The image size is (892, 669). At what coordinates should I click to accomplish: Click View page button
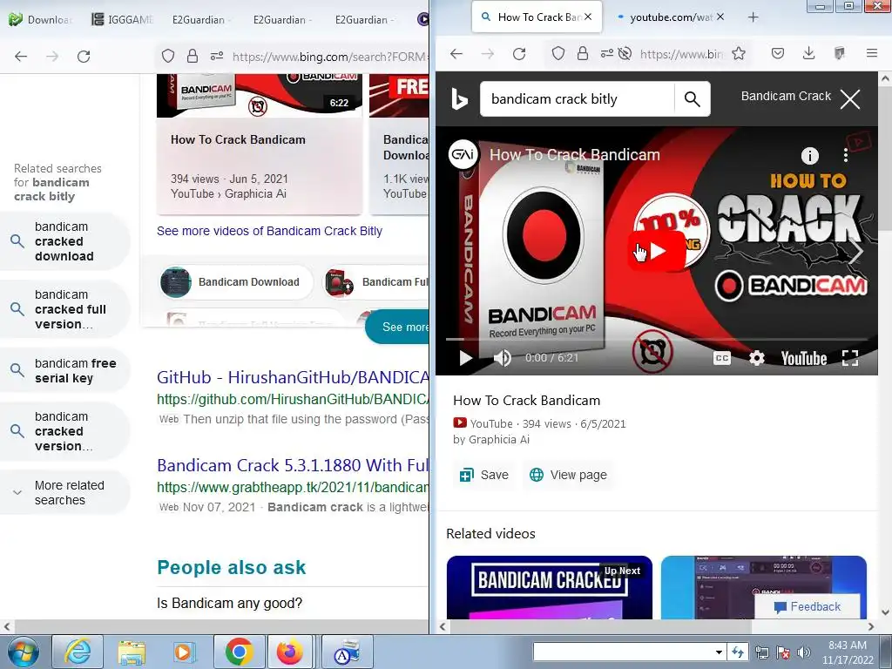point(568,475)
